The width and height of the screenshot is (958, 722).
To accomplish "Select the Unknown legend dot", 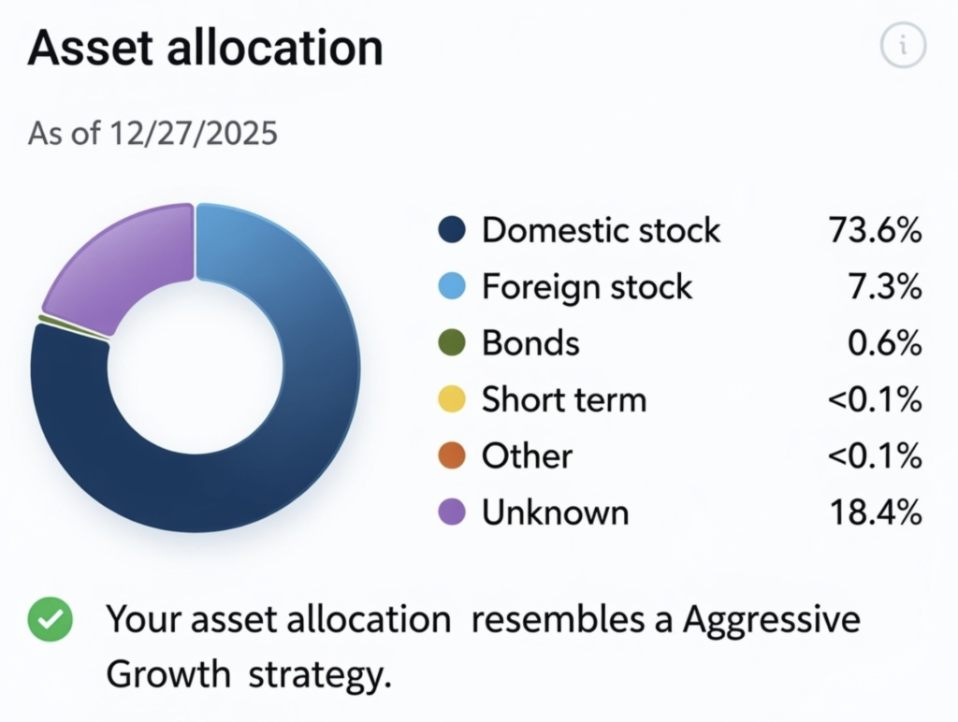I will pos(452,513).
